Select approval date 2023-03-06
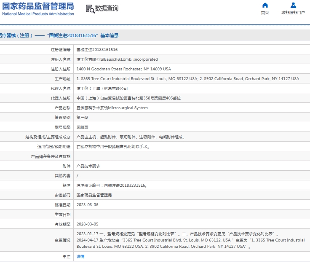Screen dimensions: 310x263 coord(87,205)
